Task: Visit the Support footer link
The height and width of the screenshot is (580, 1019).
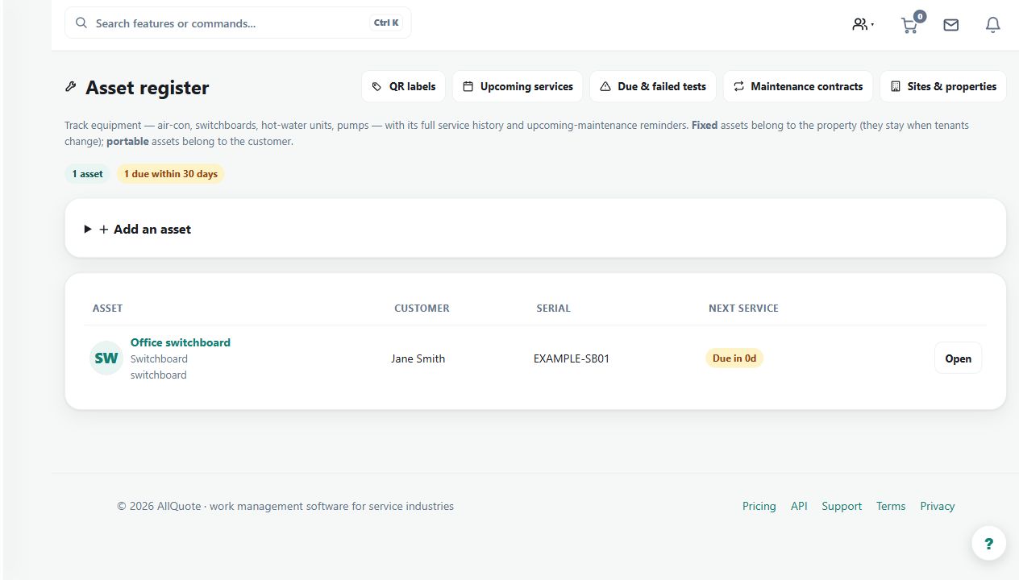Action: [842, 506]
